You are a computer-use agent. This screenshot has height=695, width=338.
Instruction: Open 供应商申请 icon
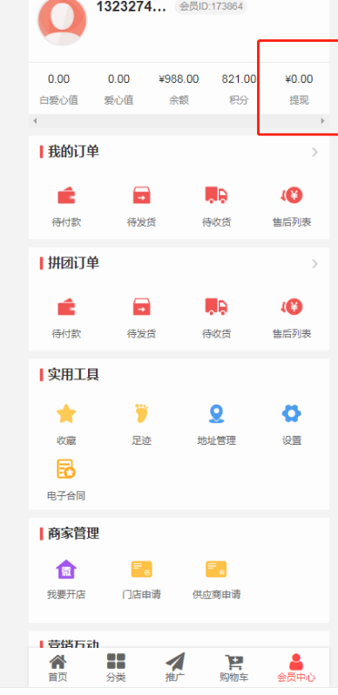tap(216, 569)
